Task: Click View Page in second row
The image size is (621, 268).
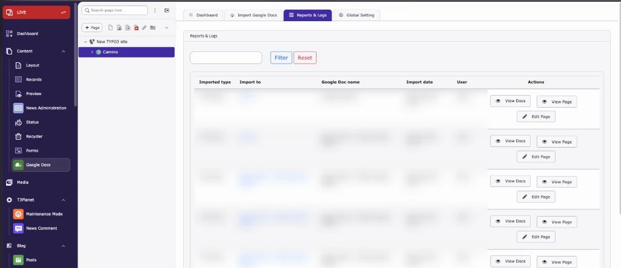Action: (557, 142)
